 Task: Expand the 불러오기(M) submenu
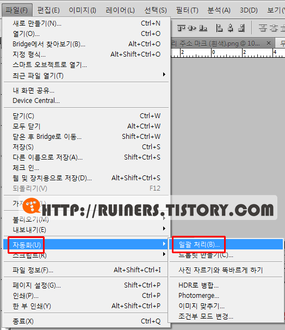point(86,219)
